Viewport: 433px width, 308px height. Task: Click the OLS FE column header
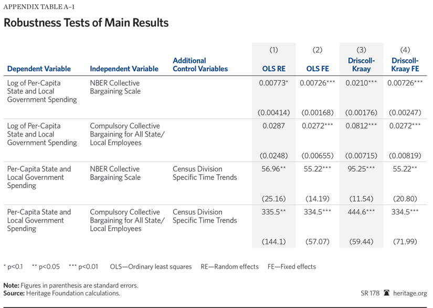coord(317,69)
